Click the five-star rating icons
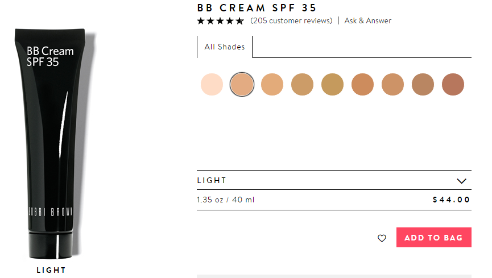This screenshot has height=278, width=492. [x=220, y=21]
